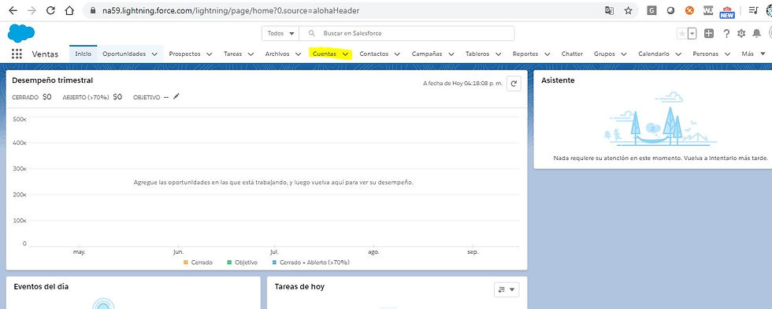The height and width of the screenshot is (309, 772).
Task: Open the App Launcher grid icon
Action: click(x=17, y=54)
